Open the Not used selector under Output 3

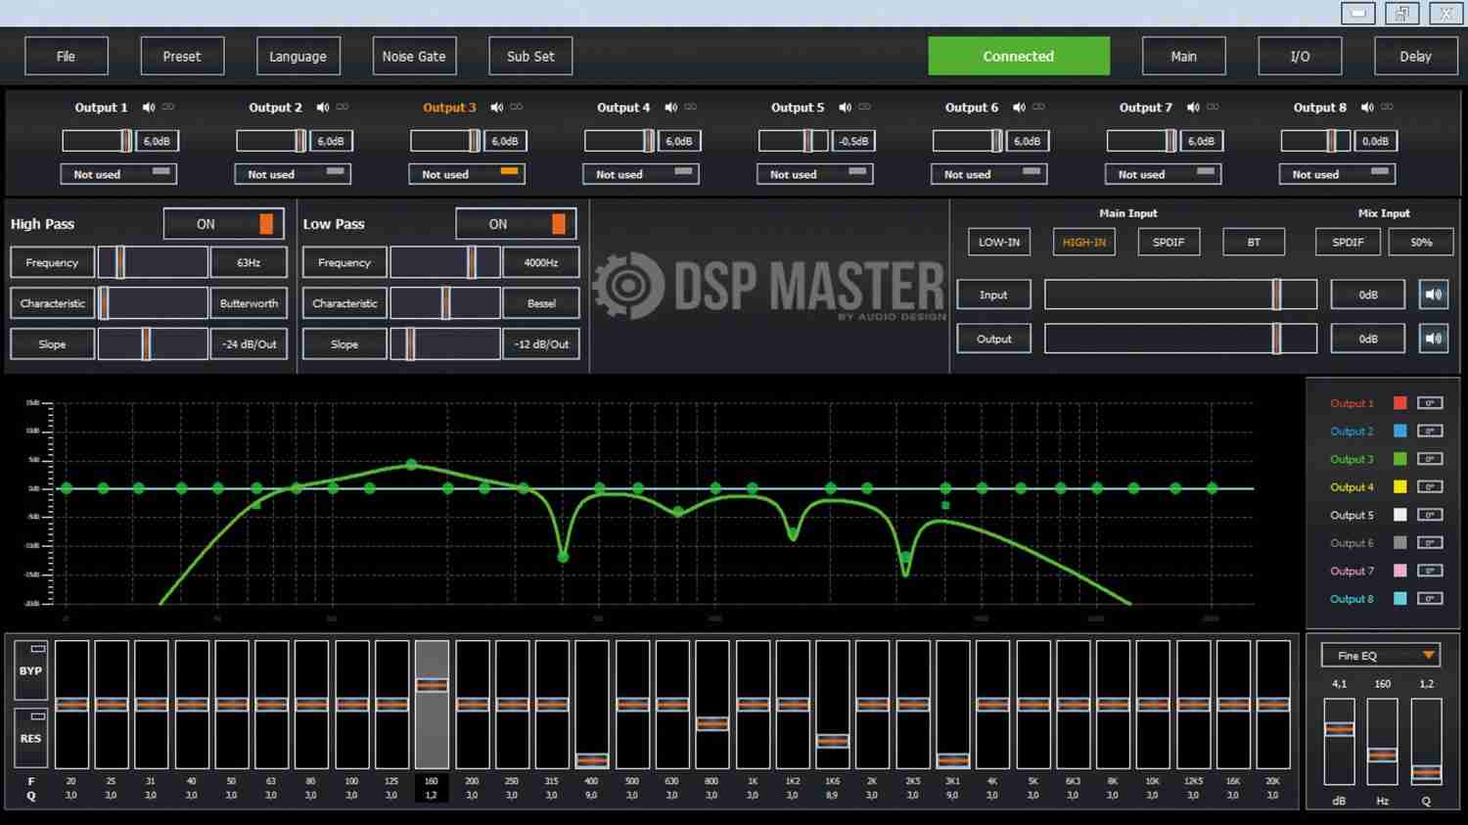[x=467, y=174]
